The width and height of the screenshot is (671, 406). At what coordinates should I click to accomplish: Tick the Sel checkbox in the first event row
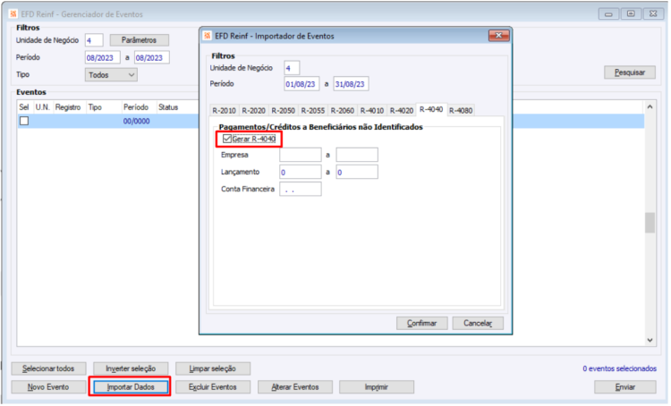24,121
